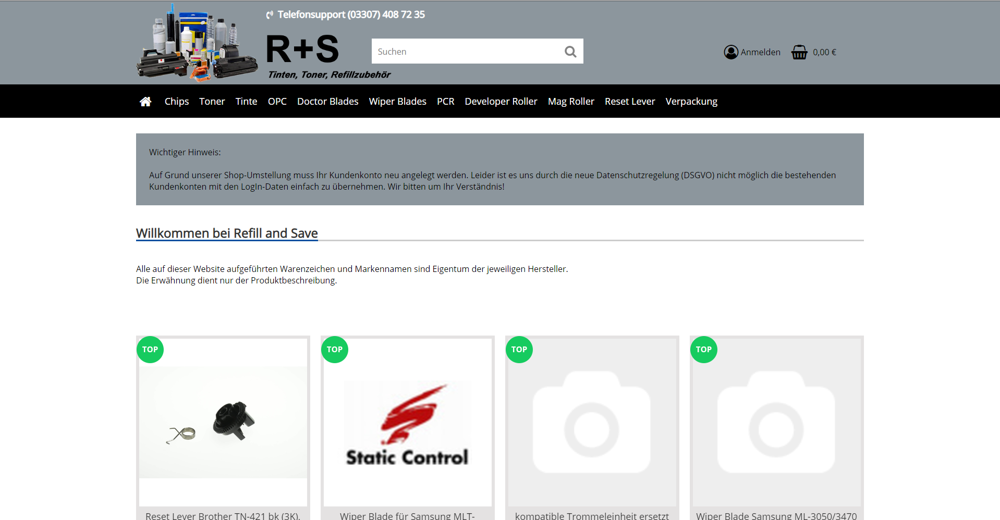This screenshot has height=520, width=1000.
Task: Click the Anmelden login link
Action: 760,52
